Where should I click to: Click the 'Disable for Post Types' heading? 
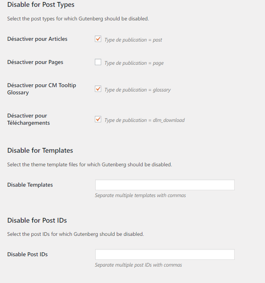click(x=41, y=5)
